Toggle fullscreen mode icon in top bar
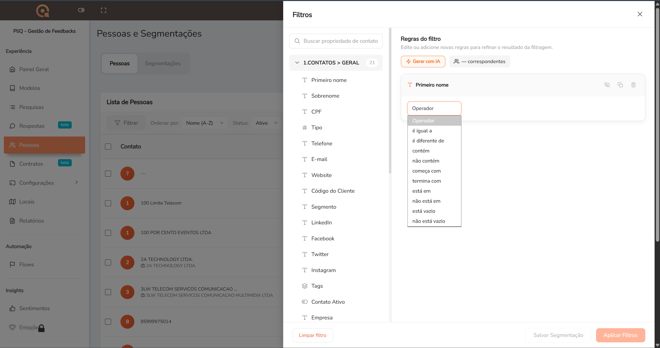This screenshot has height=348, width=660. [103, 10]
